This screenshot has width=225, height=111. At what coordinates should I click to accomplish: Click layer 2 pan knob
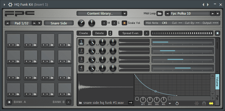[102, 51]
